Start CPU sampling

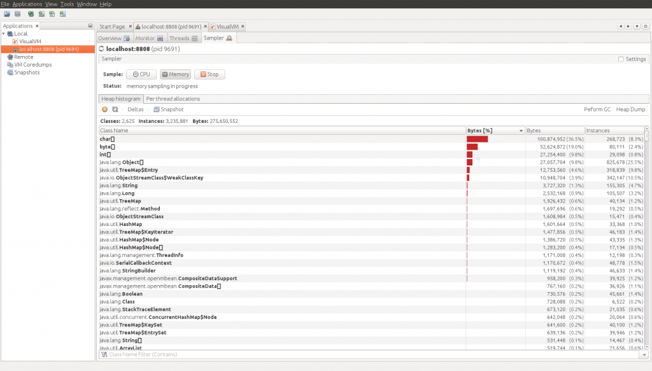[x=141, y=74]
